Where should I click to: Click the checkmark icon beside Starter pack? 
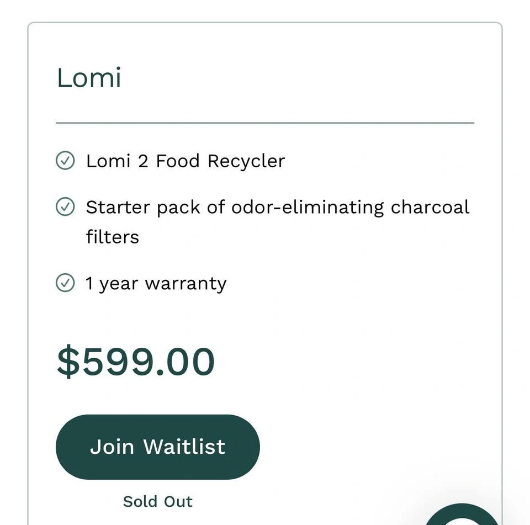[x=65, y=207]
